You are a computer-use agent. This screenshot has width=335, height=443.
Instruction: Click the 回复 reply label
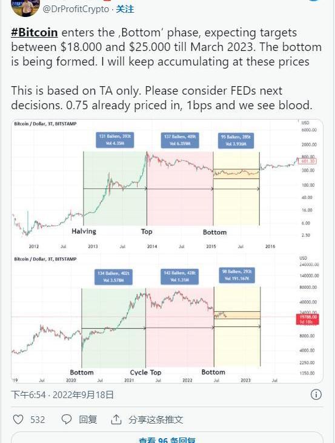coord(88,419)
